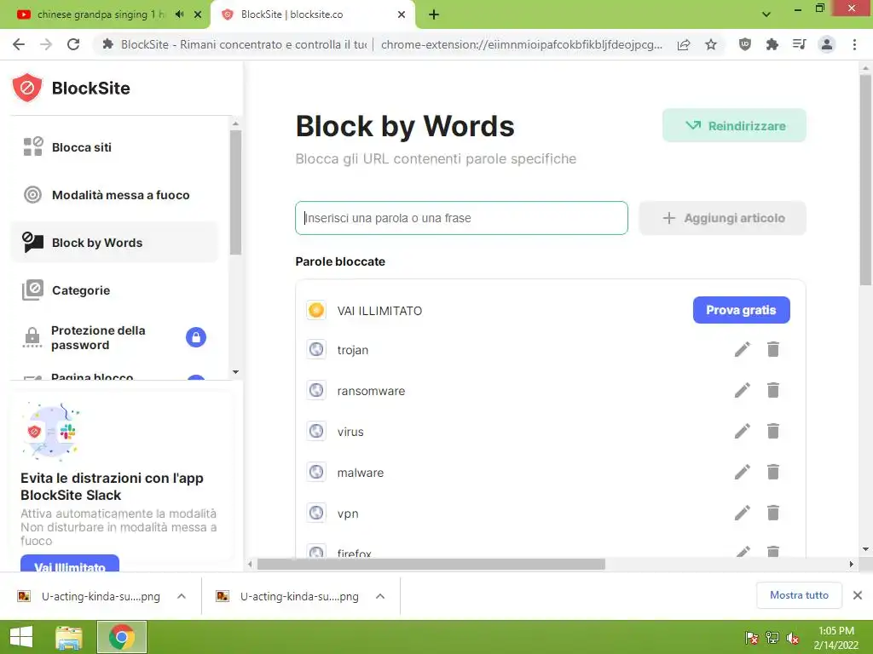
Task: Open the Windows Start menu
Action: click(21, 637)
